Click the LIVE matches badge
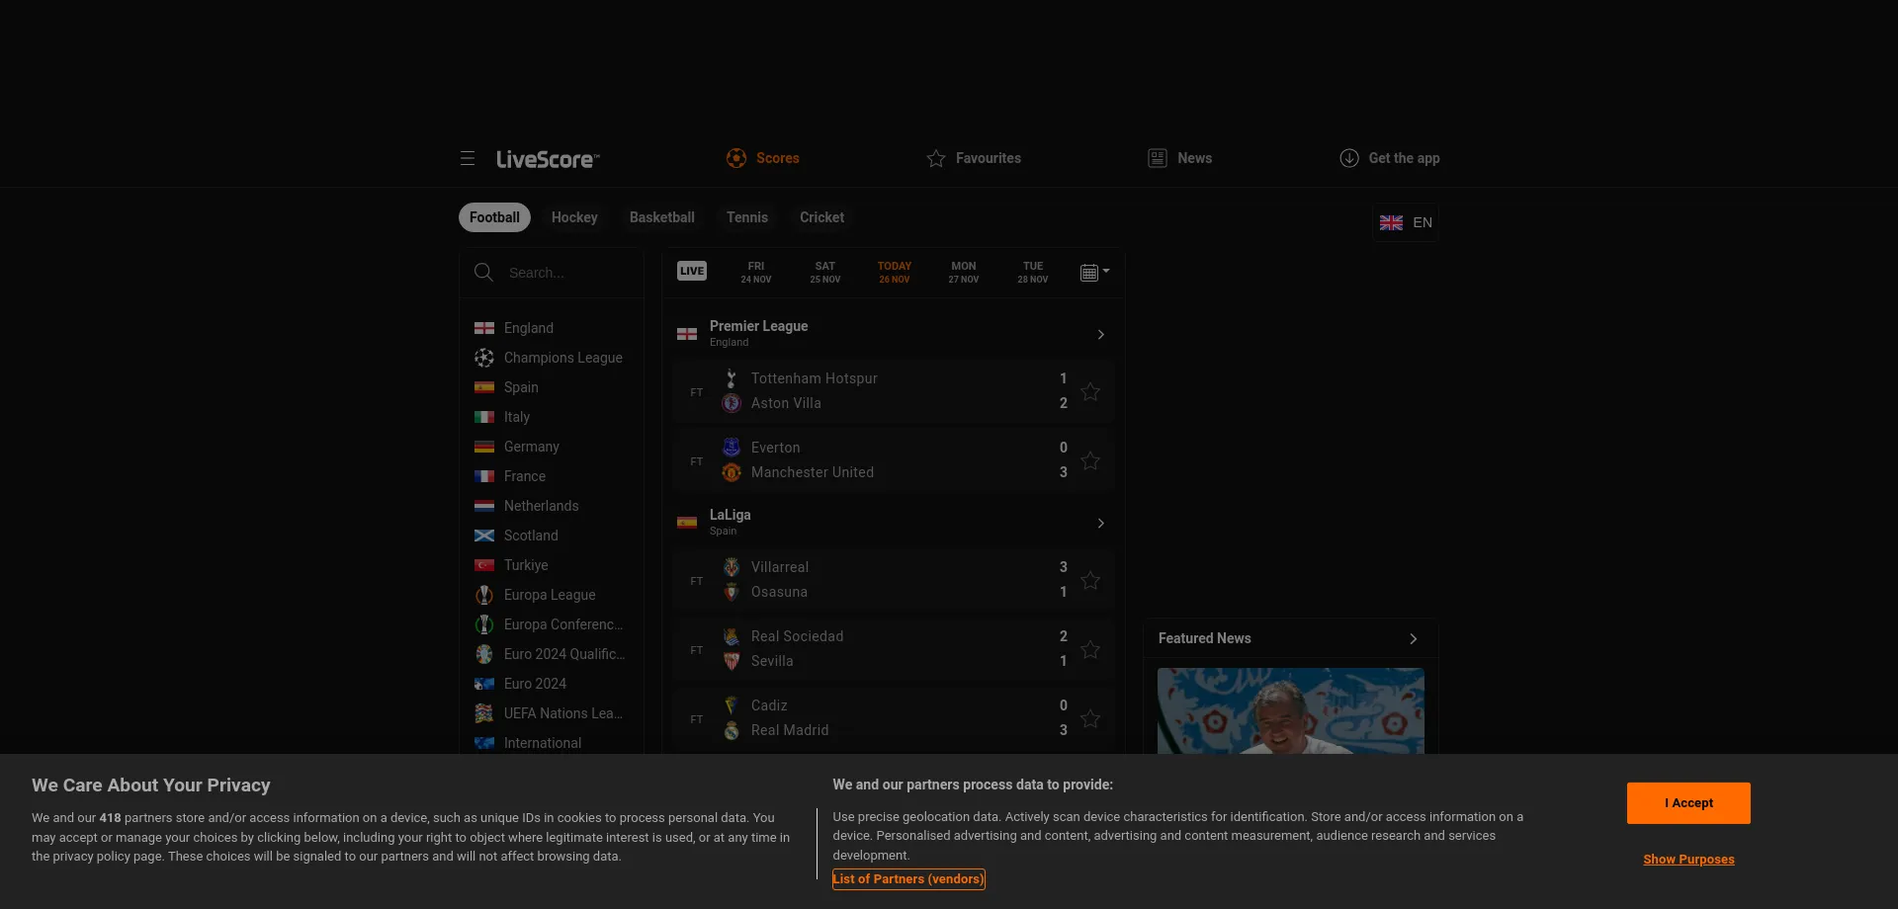Viewport: 1898px width, 909px height. [x=692, y=271]
